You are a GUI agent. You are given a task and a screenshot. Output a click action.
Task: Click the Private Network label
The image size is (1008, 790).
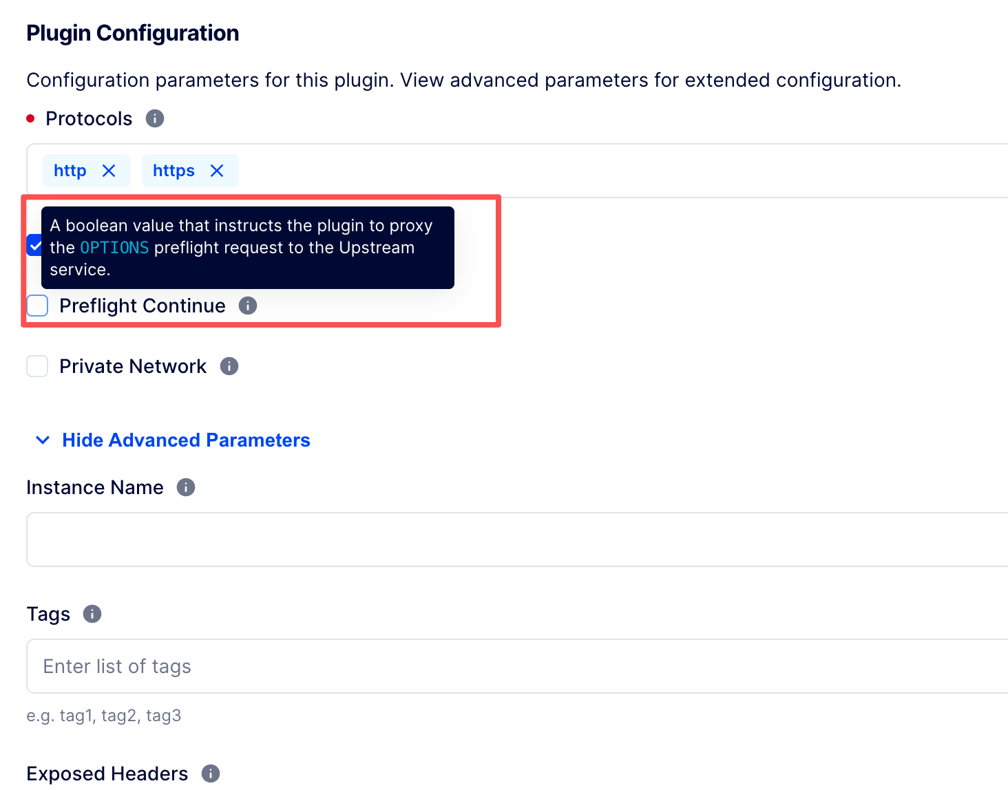[133, 366]
